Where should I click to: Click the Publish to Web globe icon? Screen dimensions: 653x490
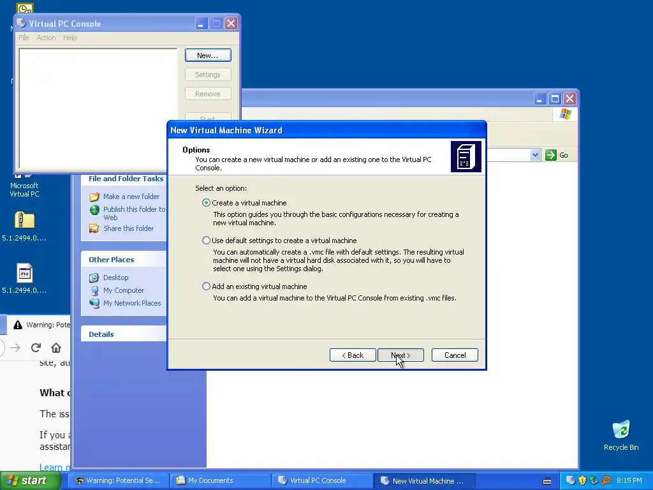[94, 209]
